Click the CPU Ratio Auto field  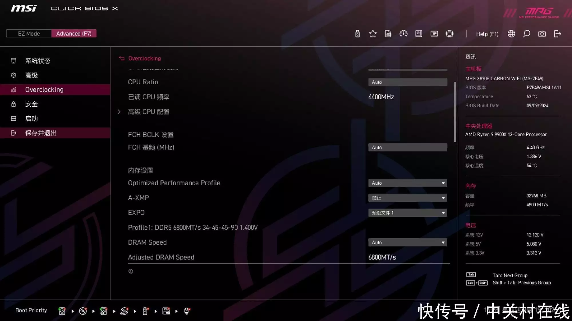408,82
